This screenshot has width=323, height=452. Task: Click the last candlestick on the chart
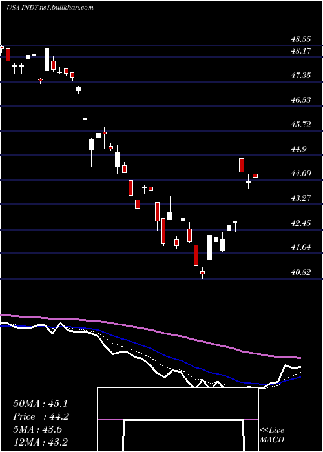[255, 175]
